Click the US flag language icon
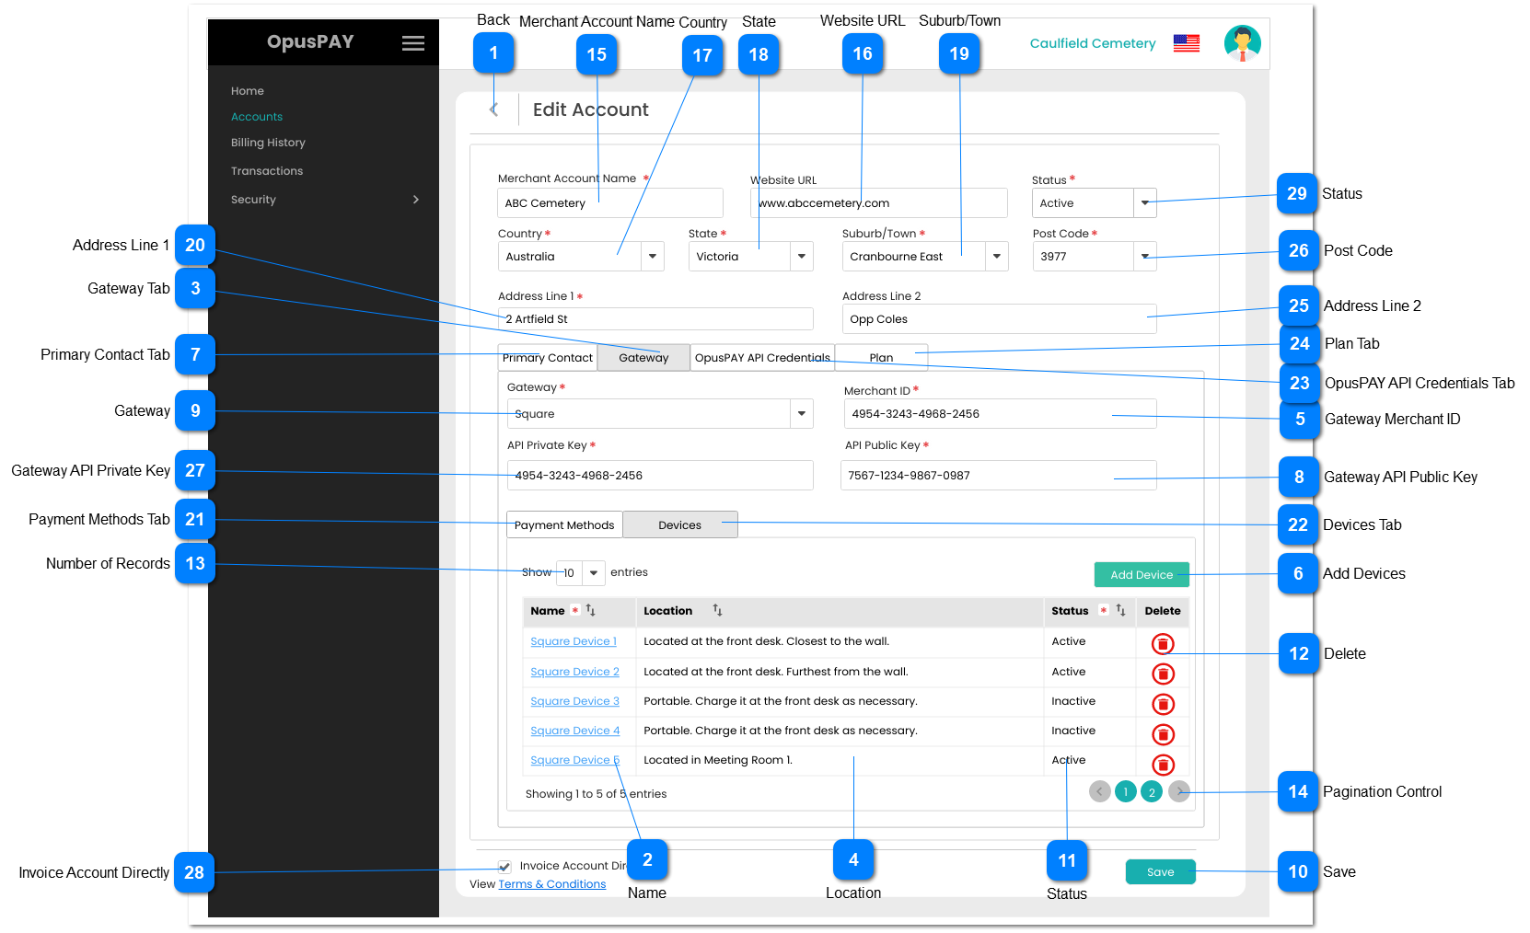Viewport: 1530px width, 933px height. (x=1186, y=43)
